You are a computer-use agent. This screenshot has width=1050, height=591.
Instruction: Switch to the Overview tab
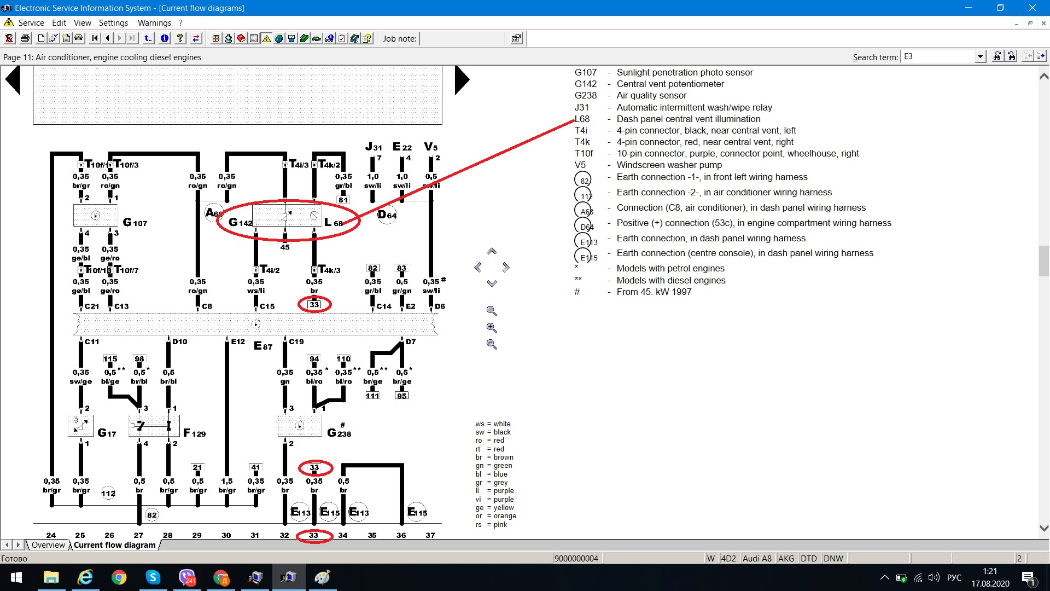tap(48, 545)
